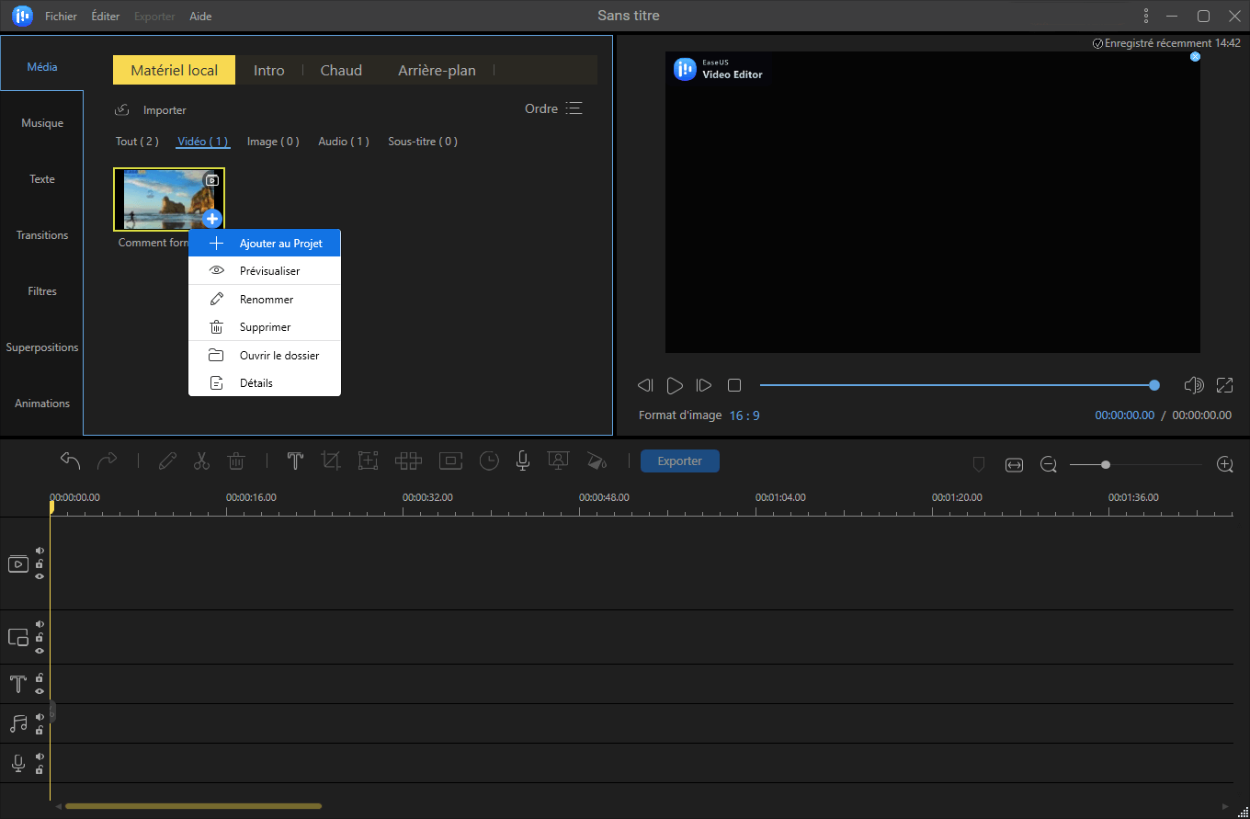Open the voiceover microphone tool in toolbar
The width and height of the screenshot is (1250, 819).
pos(522,461)
